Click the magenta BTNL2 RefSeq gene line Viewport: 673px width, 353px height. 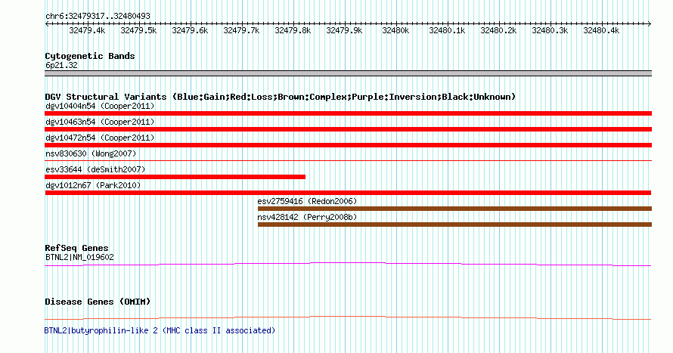(348, 265)
